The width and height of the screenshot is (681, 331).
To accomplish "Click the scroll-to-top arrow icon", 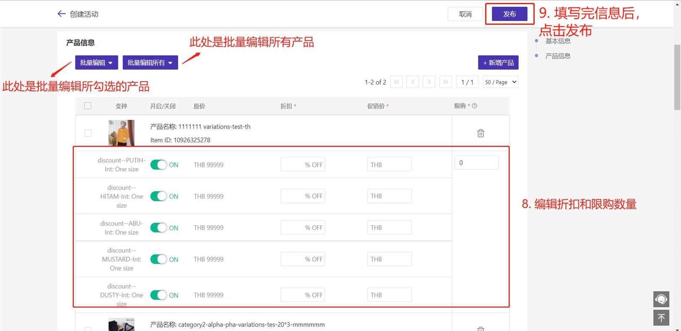I will pyautogui.click(x=661, y=318).
